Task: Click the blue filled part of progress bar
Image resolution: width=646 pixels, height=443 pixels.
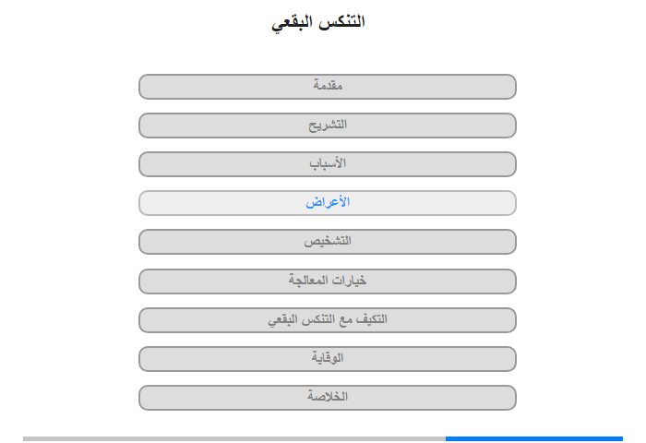Action: click(x=534, y=438)
